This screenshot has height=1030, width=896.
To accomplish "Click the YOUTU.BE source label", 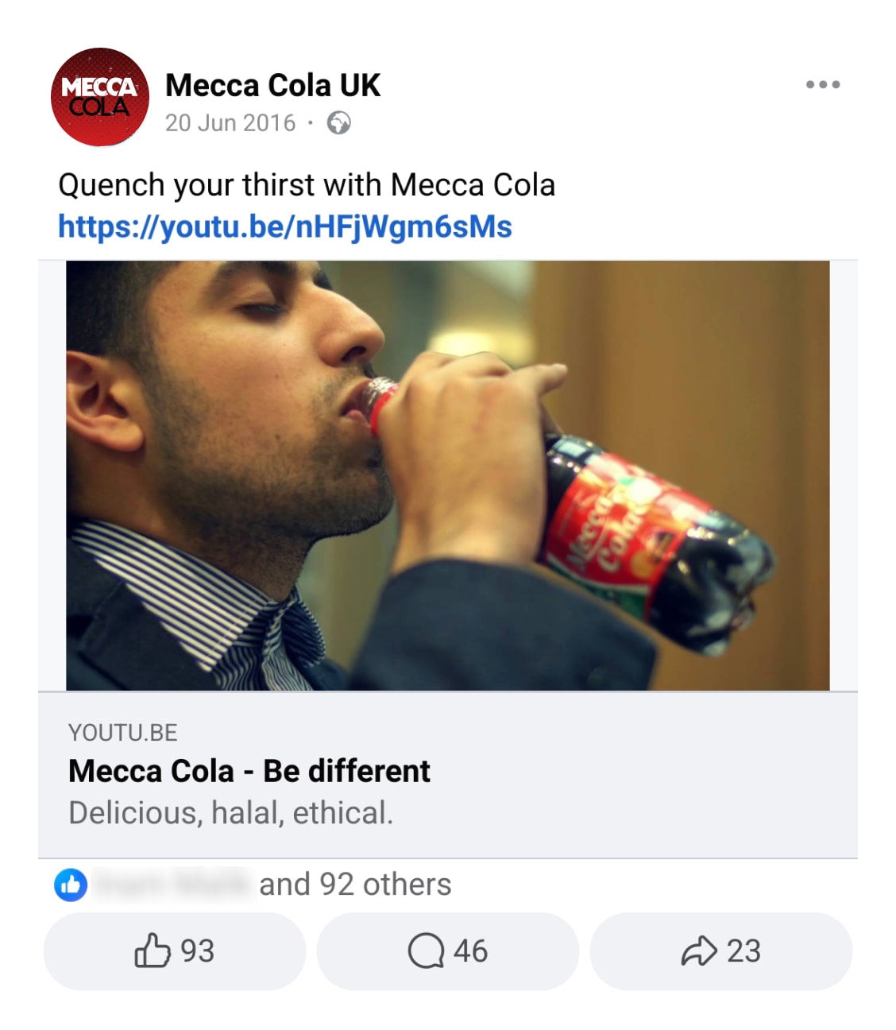I will pos(122,733).
